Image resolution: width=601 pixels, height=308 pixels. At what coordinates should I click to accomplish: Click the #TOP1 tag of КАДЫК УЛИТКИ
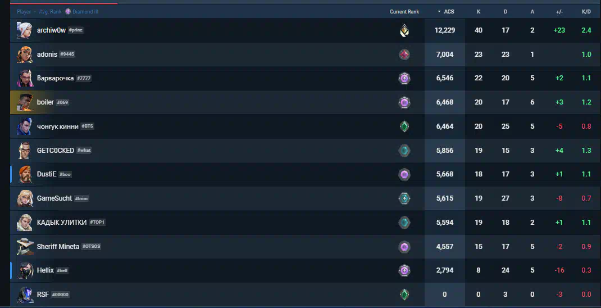pyautogui.click(x=97, y=223)
